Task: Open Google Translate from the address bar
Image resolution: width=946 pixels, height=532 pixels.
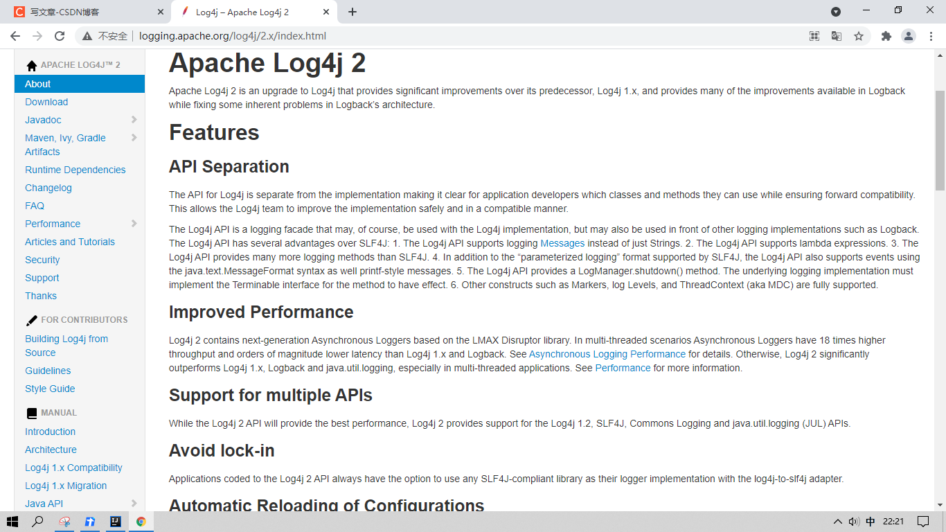Action: pos(836,35)
